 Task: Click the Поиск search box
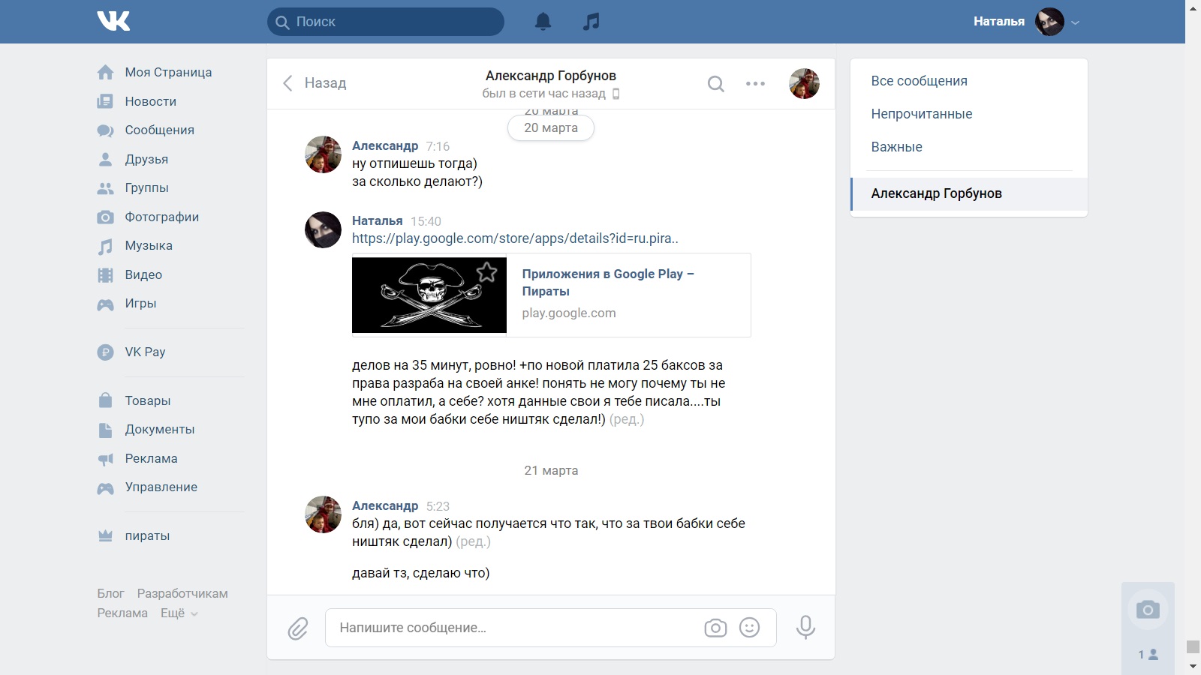386,22
